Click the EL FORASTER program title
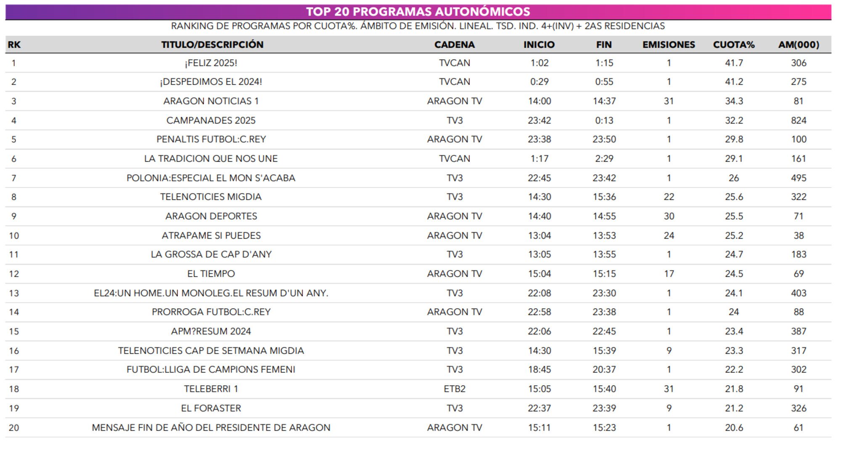The height and width of the screenshot is (452, 841). click(211, 408)
